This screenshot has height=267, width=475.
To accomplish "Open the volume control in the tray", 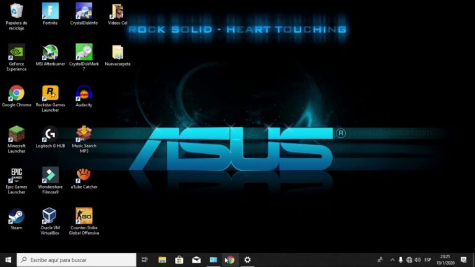I will pos(417,260).
